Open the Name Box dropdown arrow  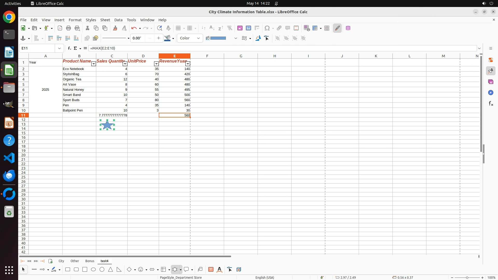59,48
